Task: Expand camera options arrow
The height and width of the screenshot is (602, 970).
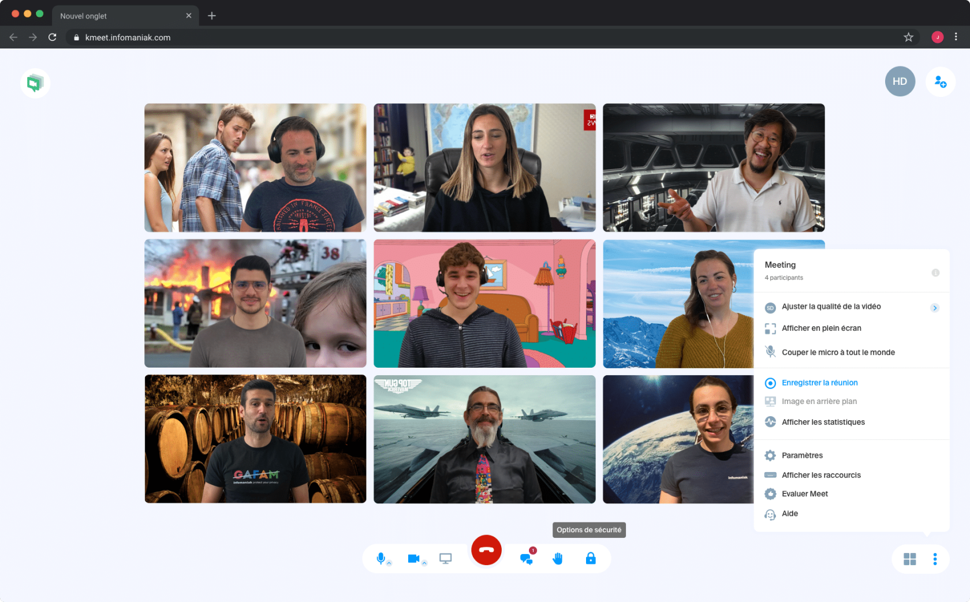Action: point(424,563)
